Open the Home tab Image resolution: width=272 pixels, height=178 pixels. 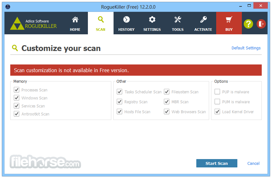click(x=75, y=23)
